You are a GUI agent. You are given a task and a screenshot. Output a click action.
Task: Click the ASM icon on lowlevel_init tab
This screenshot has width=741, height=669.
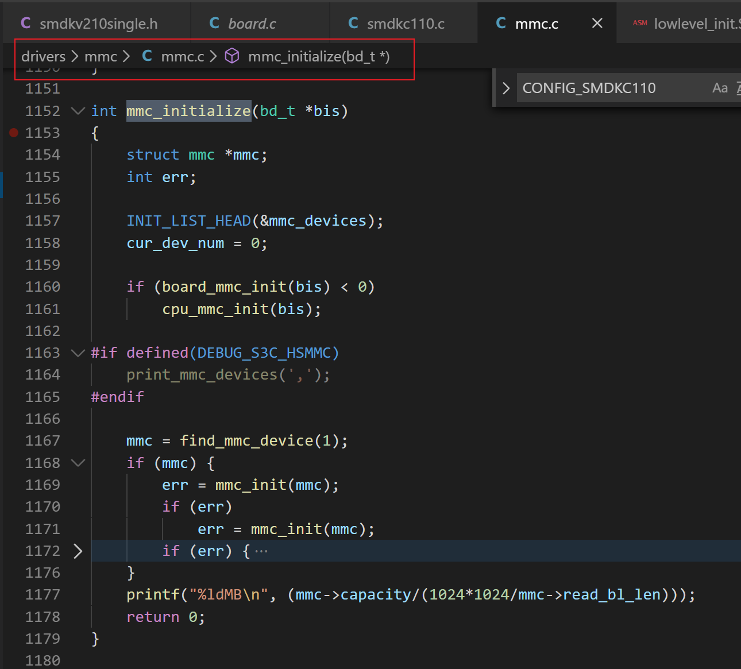pyautogui.click(x=639, y=23)
